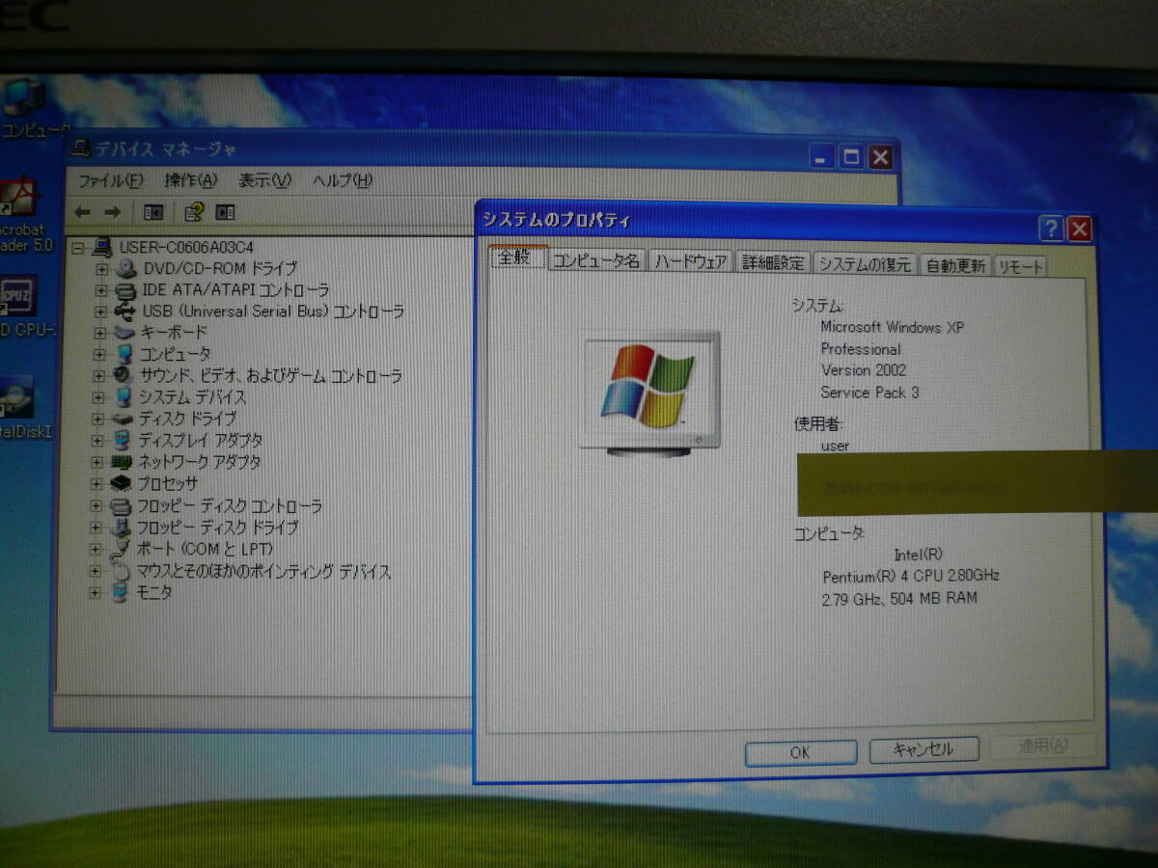Expand the プロセッサ tree node
This screenshot has height=868, width=1158.
pyautogui.click(x=97, y=483)
